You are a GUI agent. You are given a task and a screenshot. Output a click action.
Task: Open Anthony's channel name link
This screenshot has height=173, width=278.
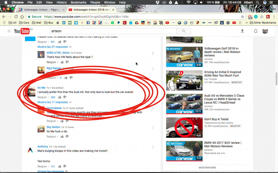pyautogui.click(x=43, y=146)
